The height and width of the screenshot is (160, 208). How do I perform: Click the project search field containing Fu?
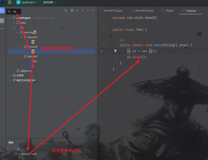tap(14, 12)
